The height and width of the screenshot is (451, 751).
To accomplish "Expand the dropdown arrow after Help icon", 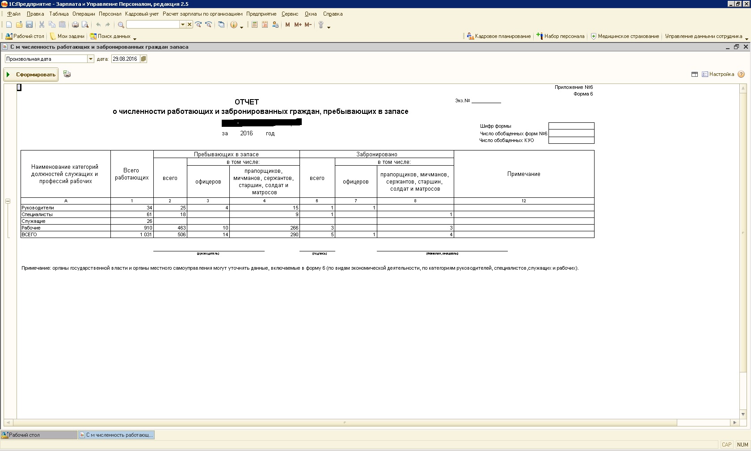I will 242,27.
